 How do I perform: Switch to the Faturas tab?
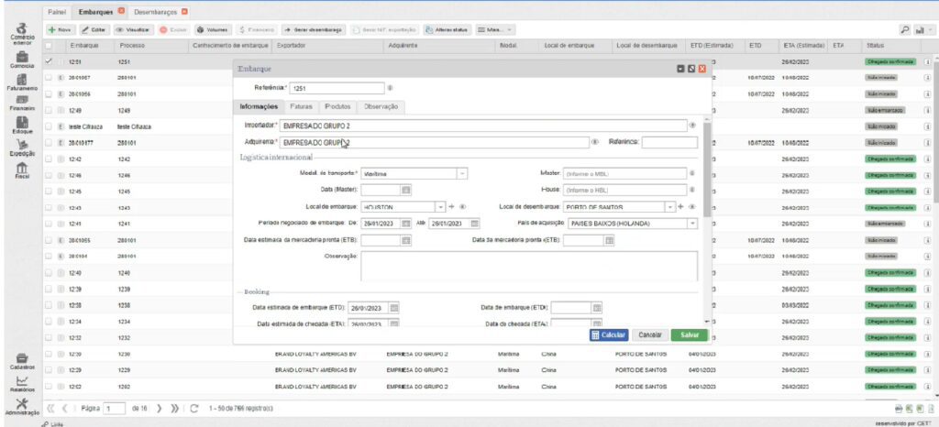(x=288, y=107)
